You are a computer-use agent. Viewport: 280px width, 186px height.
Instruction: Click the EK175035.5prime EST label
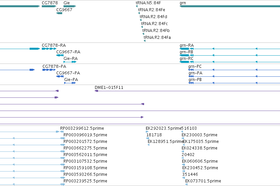(x=201, y=142)
